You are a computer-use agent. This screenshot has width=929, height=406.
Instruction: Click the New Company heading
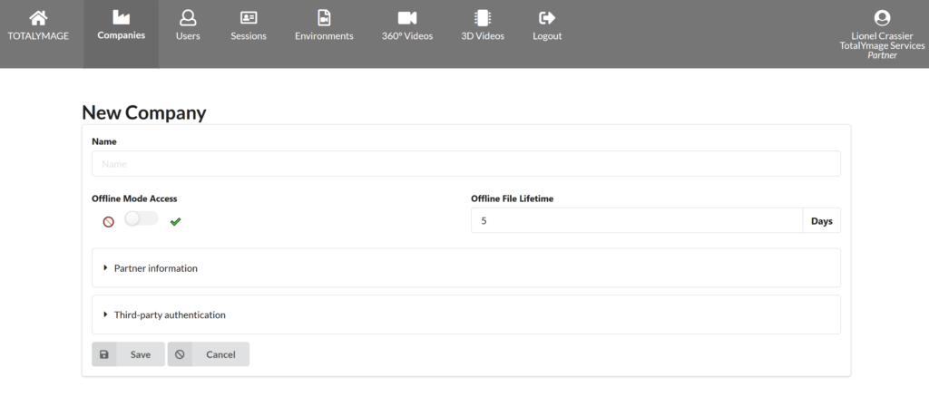(x=144, y=112)
